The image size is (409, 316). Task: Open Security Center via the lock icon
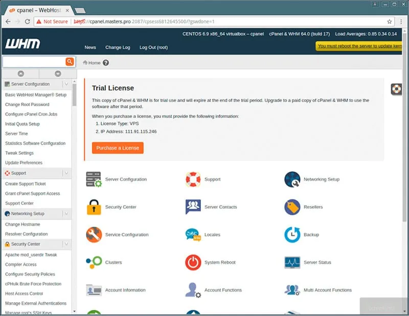[94, 207]
